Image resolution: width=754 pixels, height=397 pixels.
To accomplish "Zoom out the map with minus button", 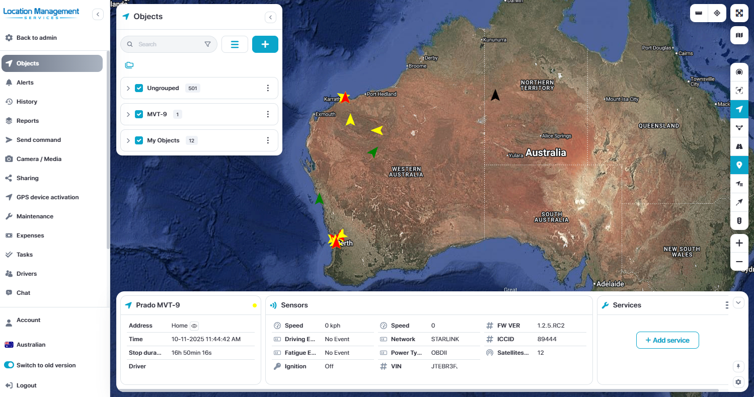I will click(739, 262).
